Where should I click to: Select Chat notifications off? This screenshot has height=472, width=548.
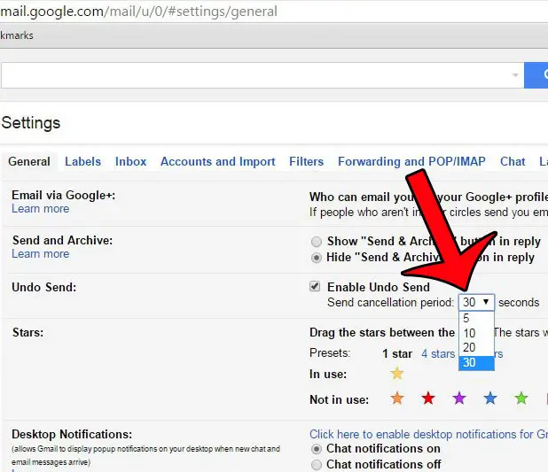(317, 465)
